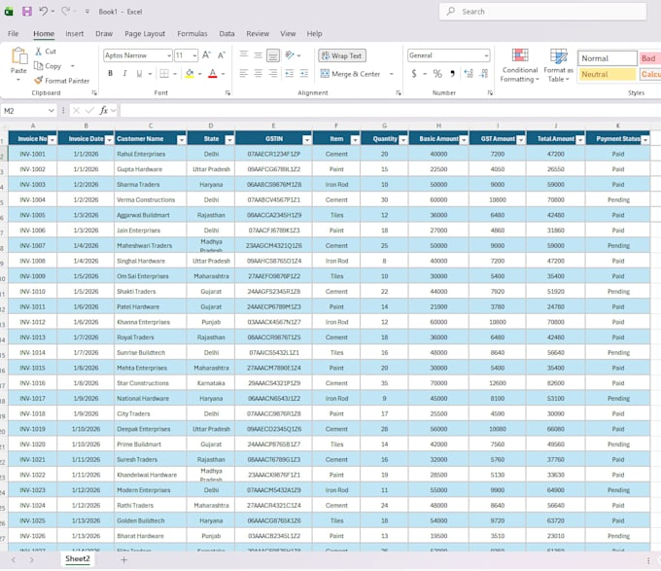Open the font size dropdown

194,55
